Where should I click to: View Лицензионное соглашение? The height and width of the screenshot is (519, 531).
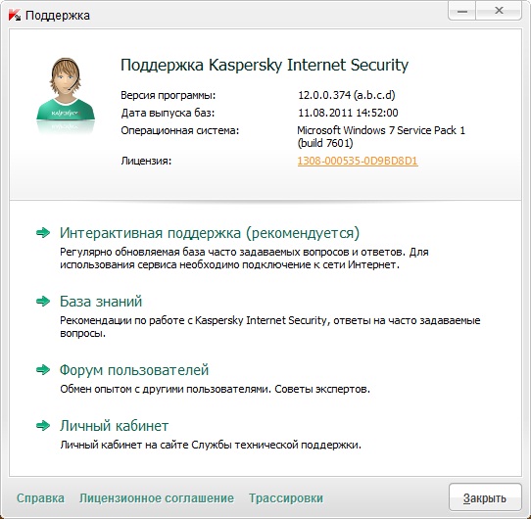click(x=157, y=498)
